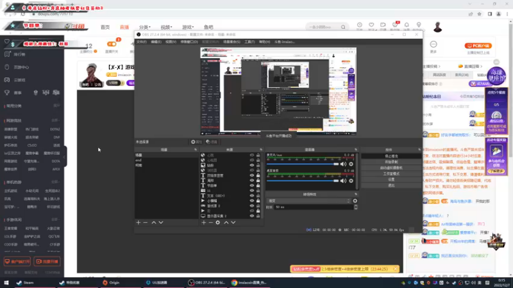Toggle 直播开关 switch on Douyu page
The height and width of the screenshot is (288, 513).
tap(112, 44)
